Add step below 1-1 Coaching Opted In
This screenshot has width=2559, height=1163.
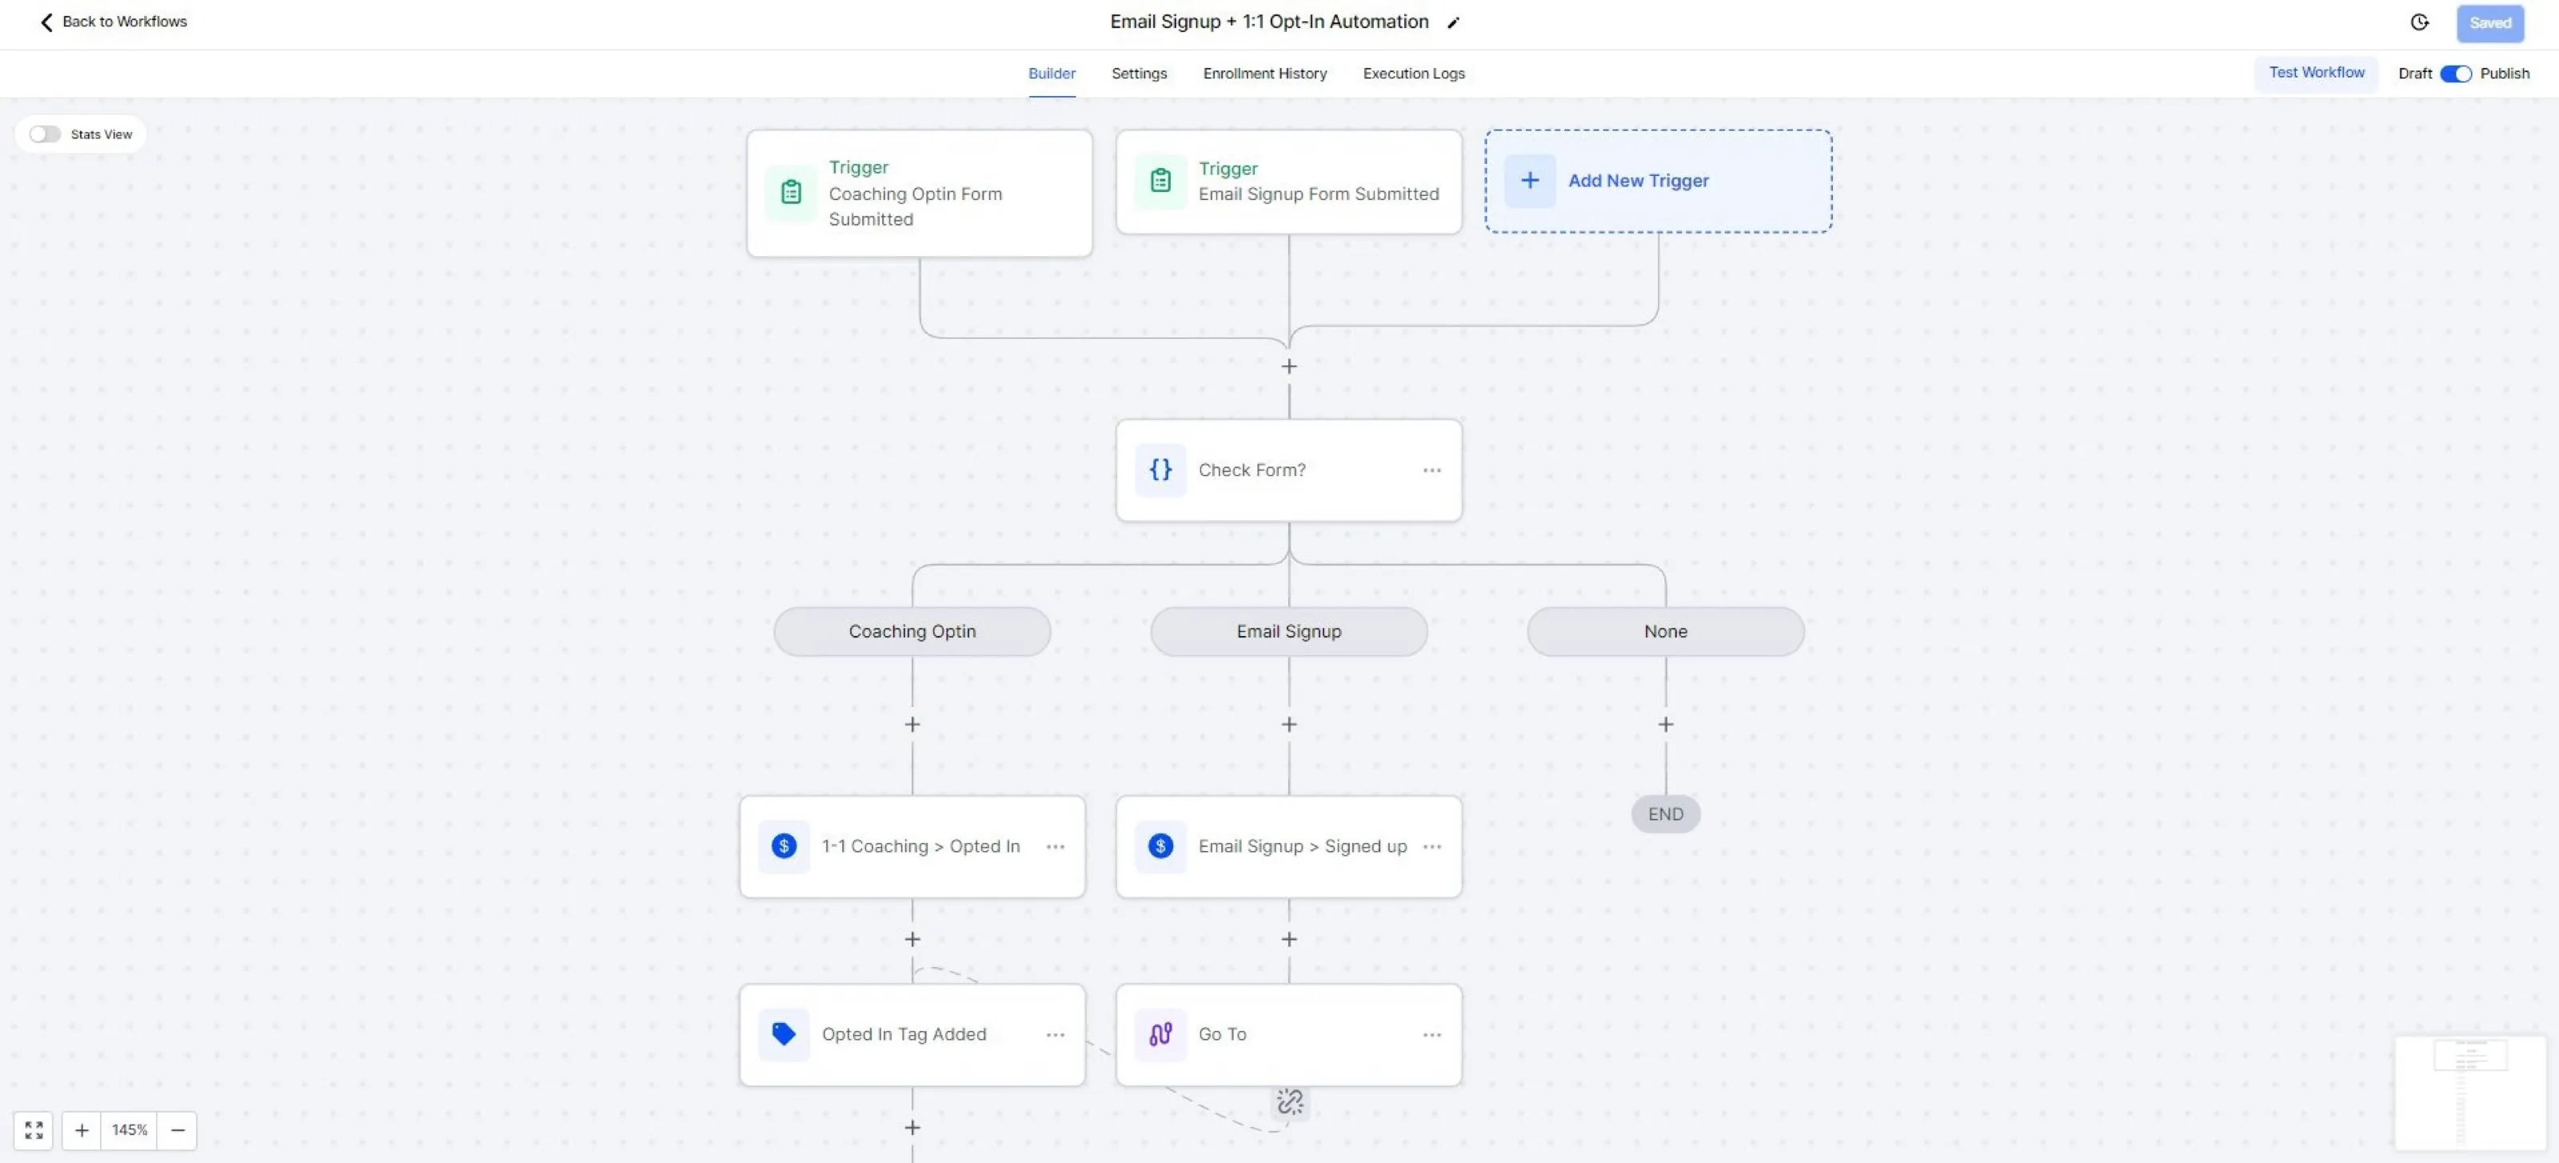point(912,939)
